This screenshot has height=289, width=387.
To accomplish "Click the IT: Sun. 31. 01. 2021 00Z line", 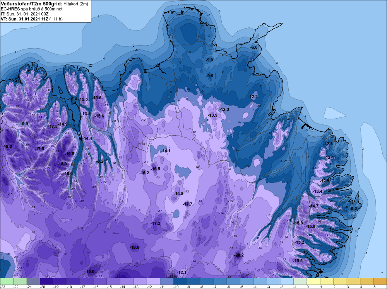I will 24,14.
